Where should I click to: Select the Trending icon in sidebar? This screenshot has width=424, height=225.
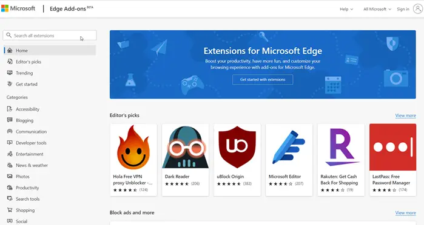[x=10, y=73]
